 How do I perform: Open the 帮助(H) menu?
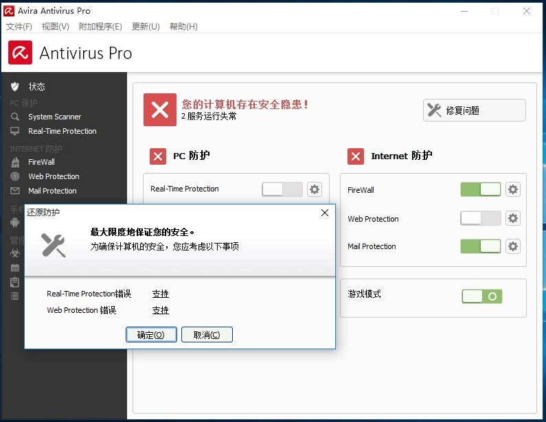click(x=183, y=27)
